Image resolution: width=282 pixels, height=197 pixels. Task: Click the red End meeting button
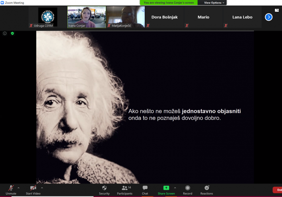[x=278, y=190]
